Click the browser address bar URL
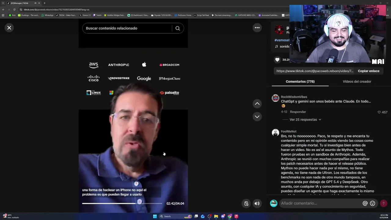Image resolution: width=391 pixels, height=220 pixels. click(57, 9)
